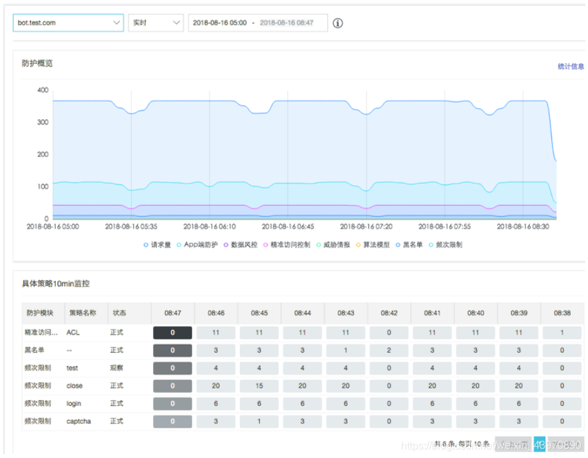Select the login policy name
The height and width of the screenshot is (458, 588).
pos(73,403)
